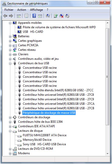The image size is (112, 164).
Task: Collapse the Contrôleurs de bus USB node
Action: coord(10,63)
